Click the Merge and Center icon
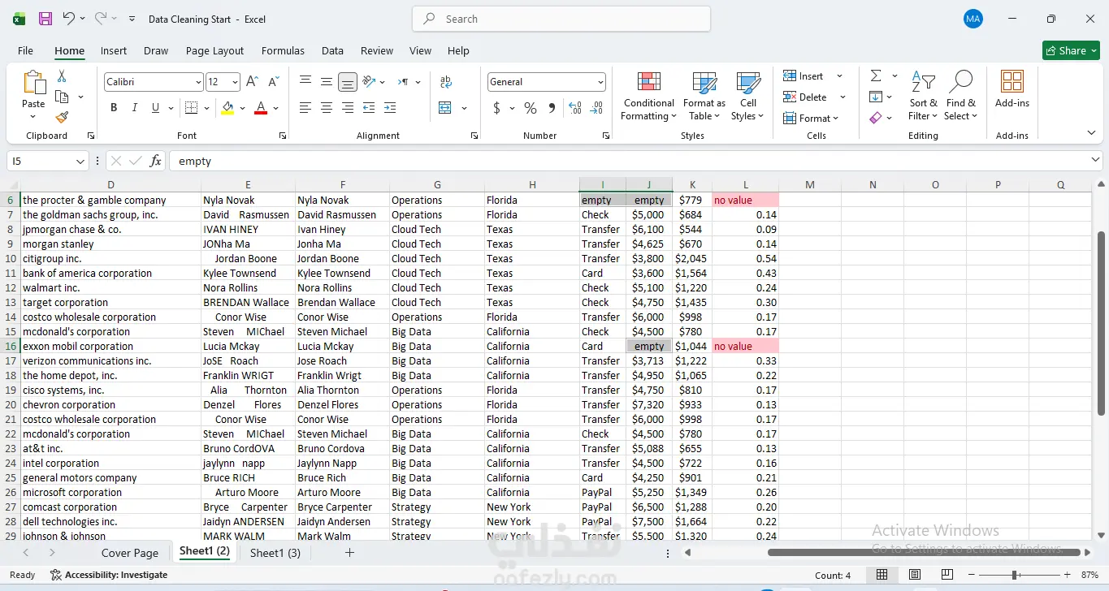 445,108
